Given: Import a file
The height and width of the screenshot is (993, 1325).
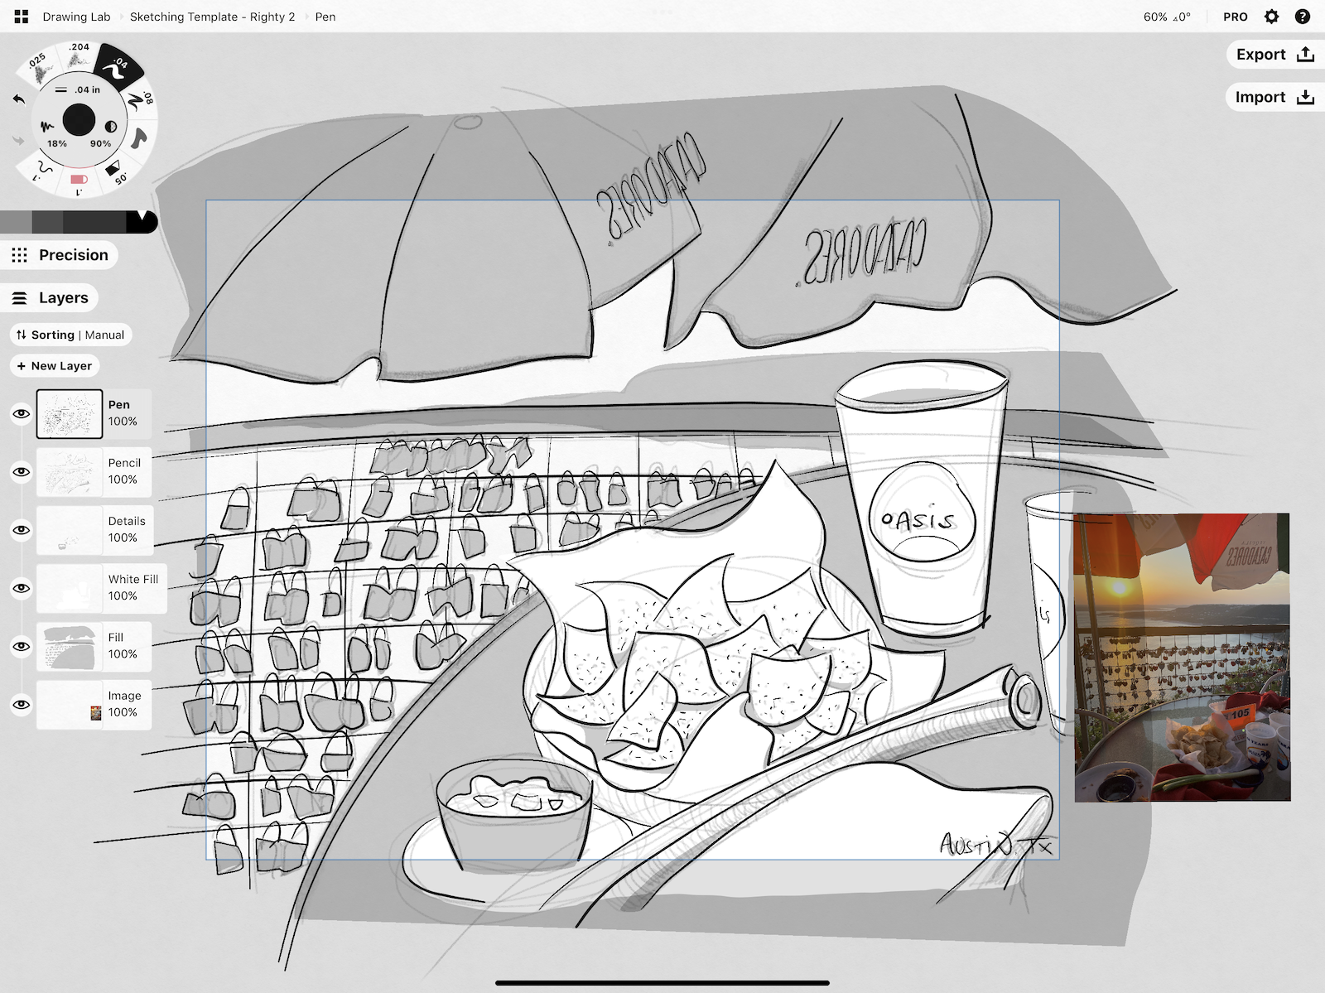Looking at the screenshot, I should tap(1274, 97).
